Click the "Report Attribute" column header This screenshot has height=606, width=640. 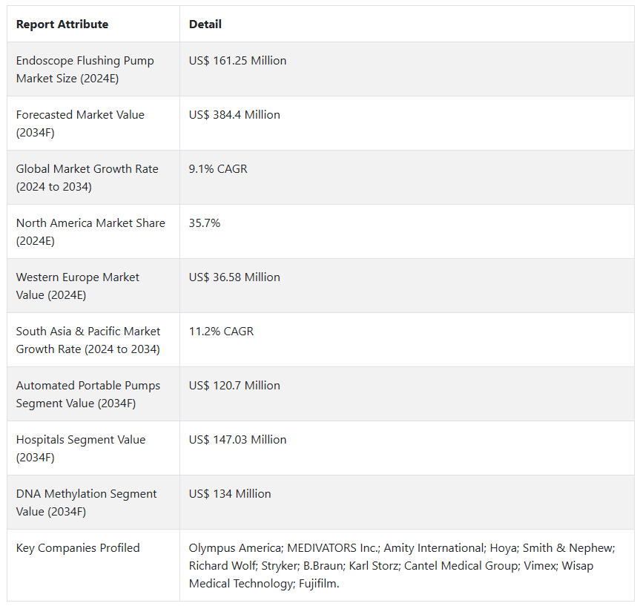pyautogui.click(x=62, y=24)
